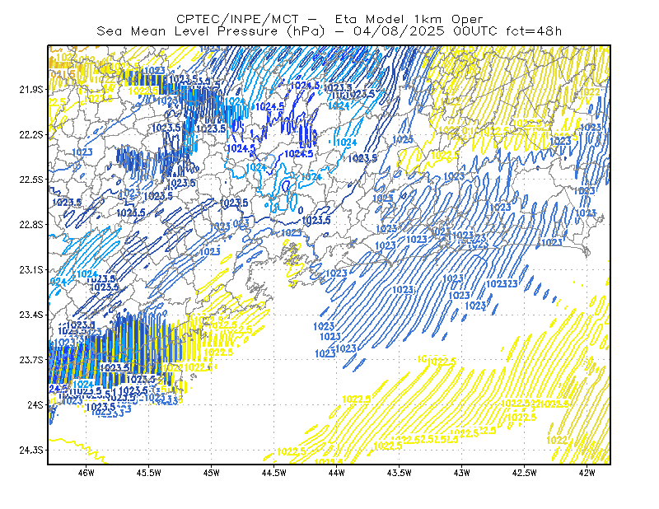Image resolution: width=659 pixels, height=509 pixels.
Task: Click the 43W longitude axis label
Action: pos(462,473)
